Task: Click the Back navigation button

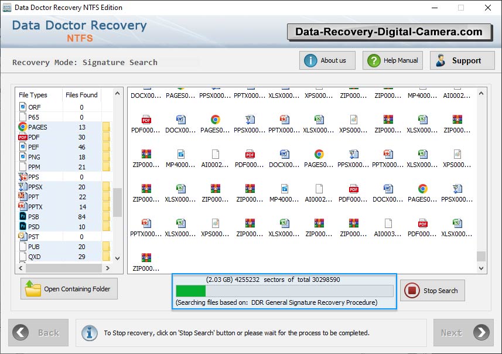Action: pos(39,332)
